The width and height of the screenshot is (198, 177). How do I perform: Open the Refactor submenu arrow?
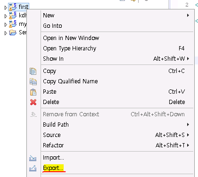point(188,145)
